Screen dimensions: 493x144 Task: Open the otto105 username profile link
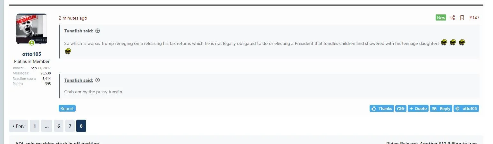[x=32, y=54]
